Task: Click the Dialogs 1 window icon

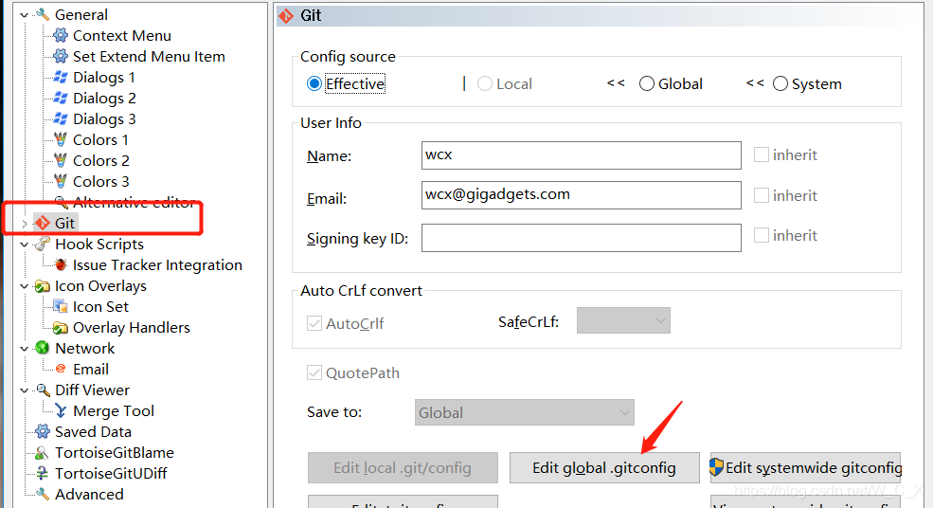Action: (x=60, y=77)
